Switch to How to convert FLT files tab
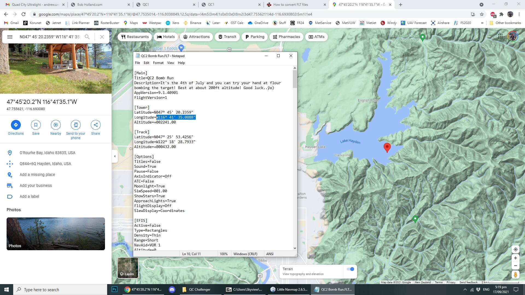This screenshot has height=295, width=525. pos(297,5)
